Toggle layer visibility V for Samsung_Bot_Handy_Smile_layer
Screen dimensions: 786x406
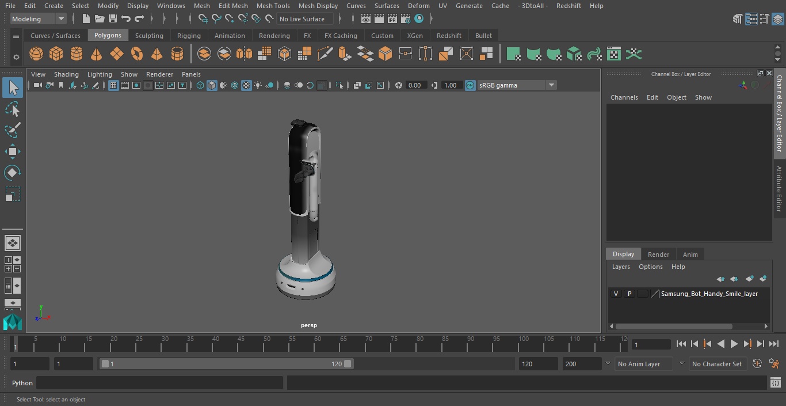(616, 294)
